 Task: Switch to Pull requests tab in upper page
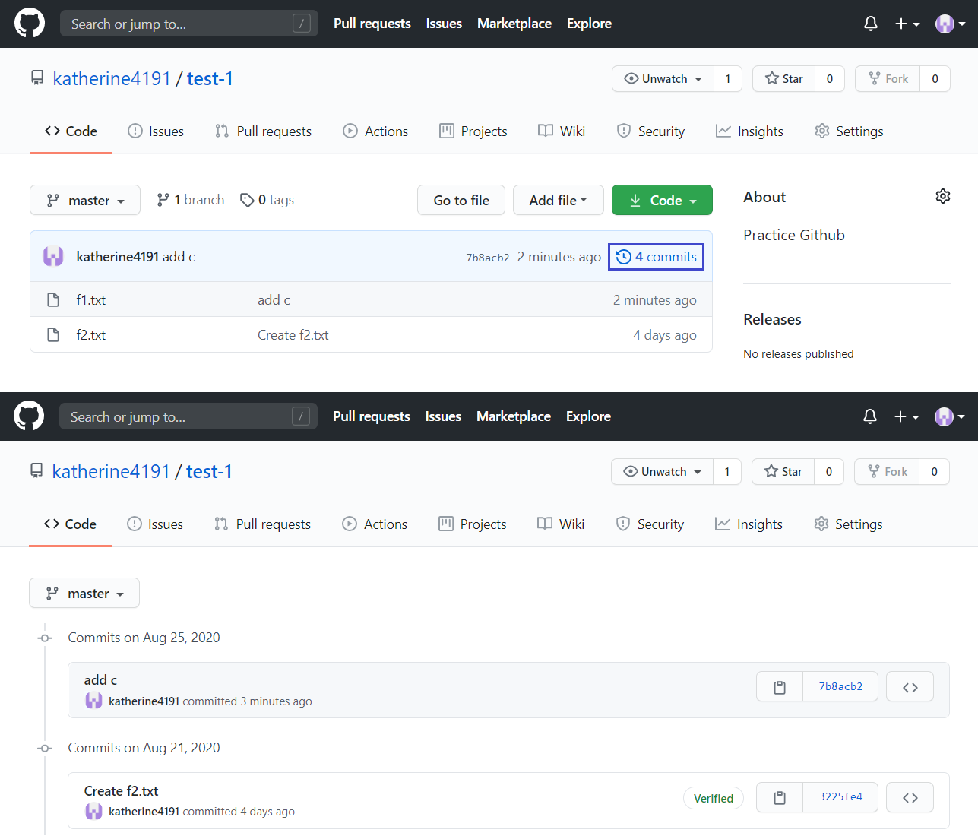(x=263, y=131)
